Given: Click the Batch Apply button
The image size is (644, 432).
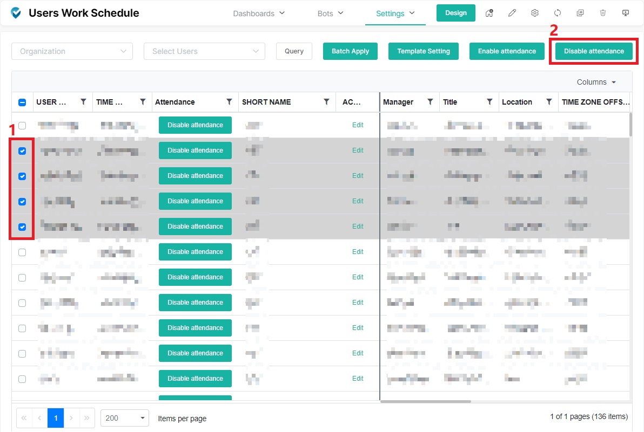Looking at the screenshot, I should pos(350,51).
